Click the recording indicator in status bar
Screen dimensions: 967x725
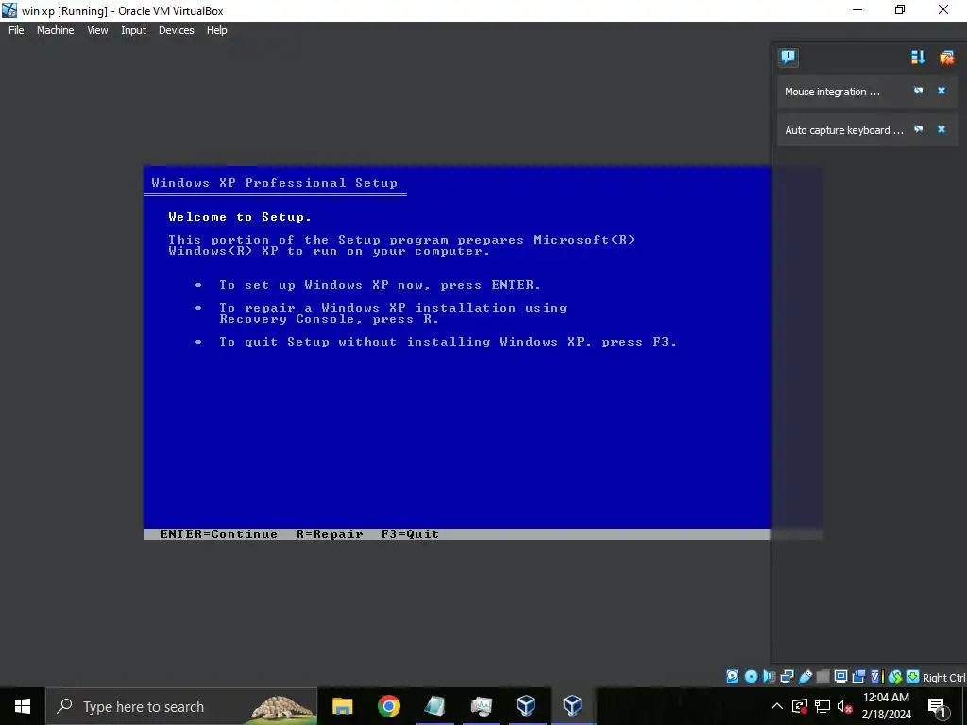858,676
